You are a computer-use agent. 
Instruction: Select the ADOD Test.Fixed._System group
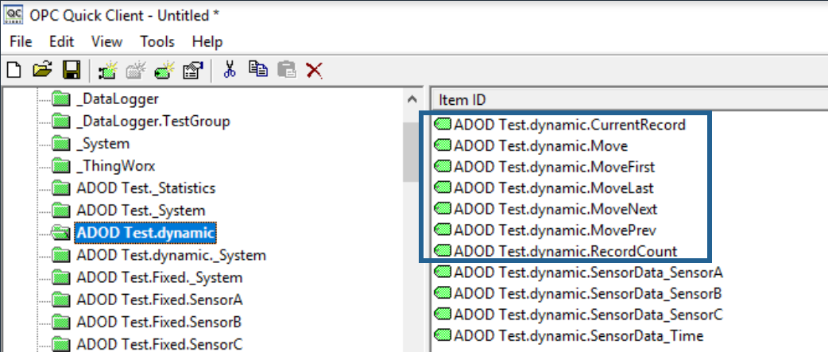[160, 277]
